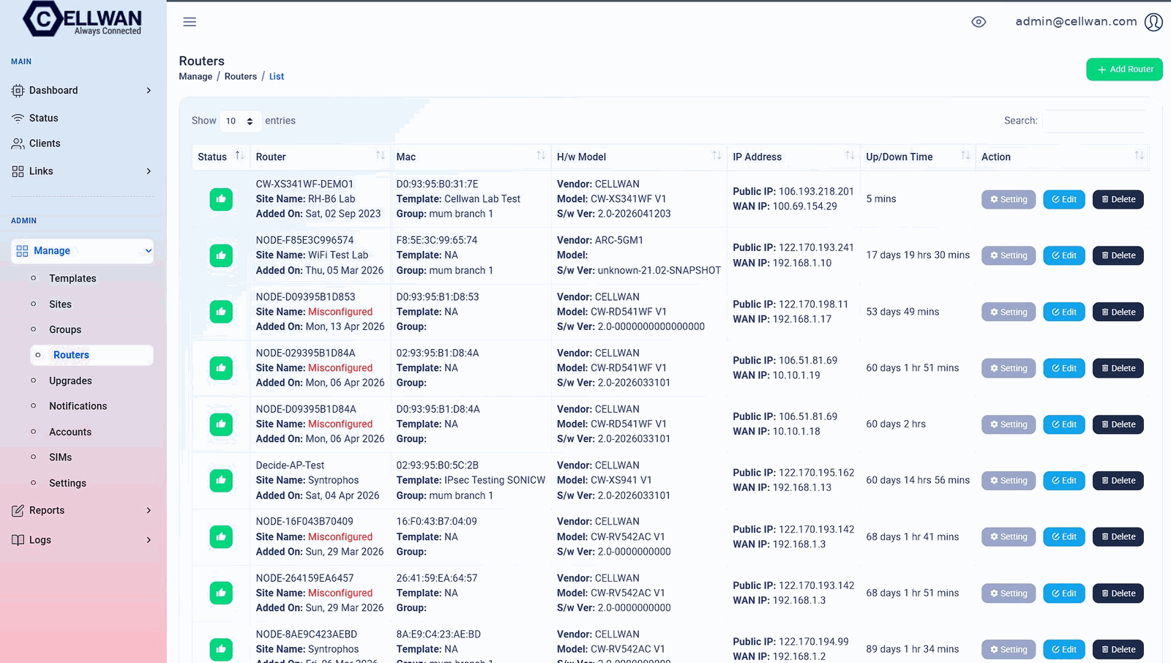Click thumbs-up status icon for NODE-D09395B1D84A
The height and width of the screenshot is (663, 1171).
pos(221,424)
